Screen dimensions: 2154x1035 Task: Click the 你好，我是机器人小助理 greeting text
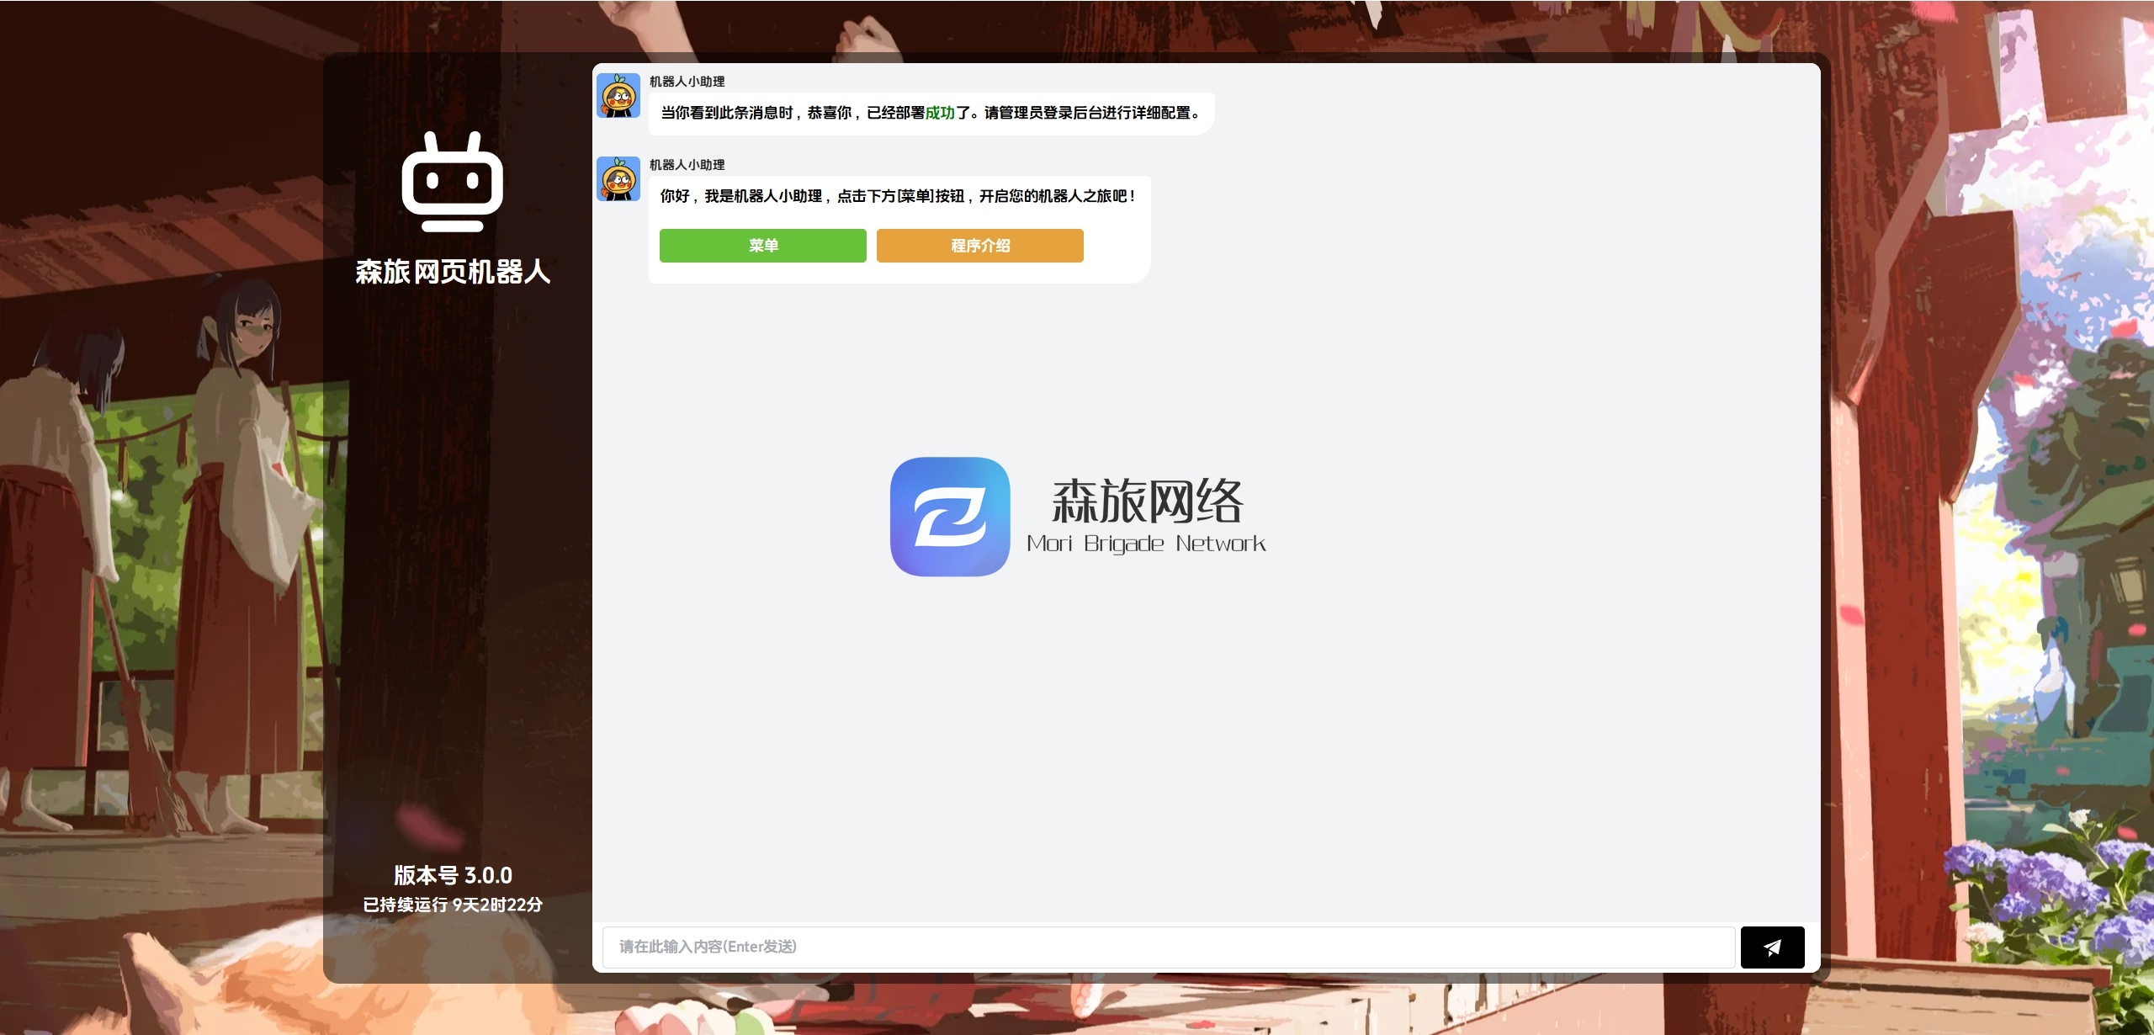click(898, 196)
